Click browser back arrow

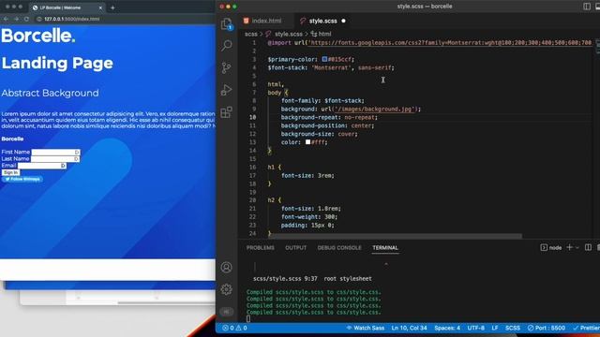point(7,19)
